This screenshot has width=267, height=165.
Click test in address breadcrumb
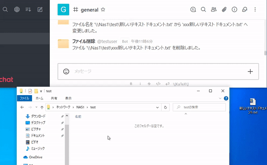(93, 107)
